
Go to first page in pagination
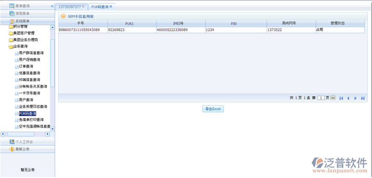point(341,98)
